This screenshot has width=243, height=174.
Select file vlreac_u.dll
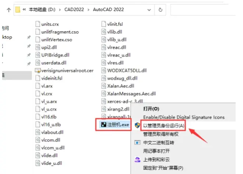pyautogui.click(x=119, y=55)
